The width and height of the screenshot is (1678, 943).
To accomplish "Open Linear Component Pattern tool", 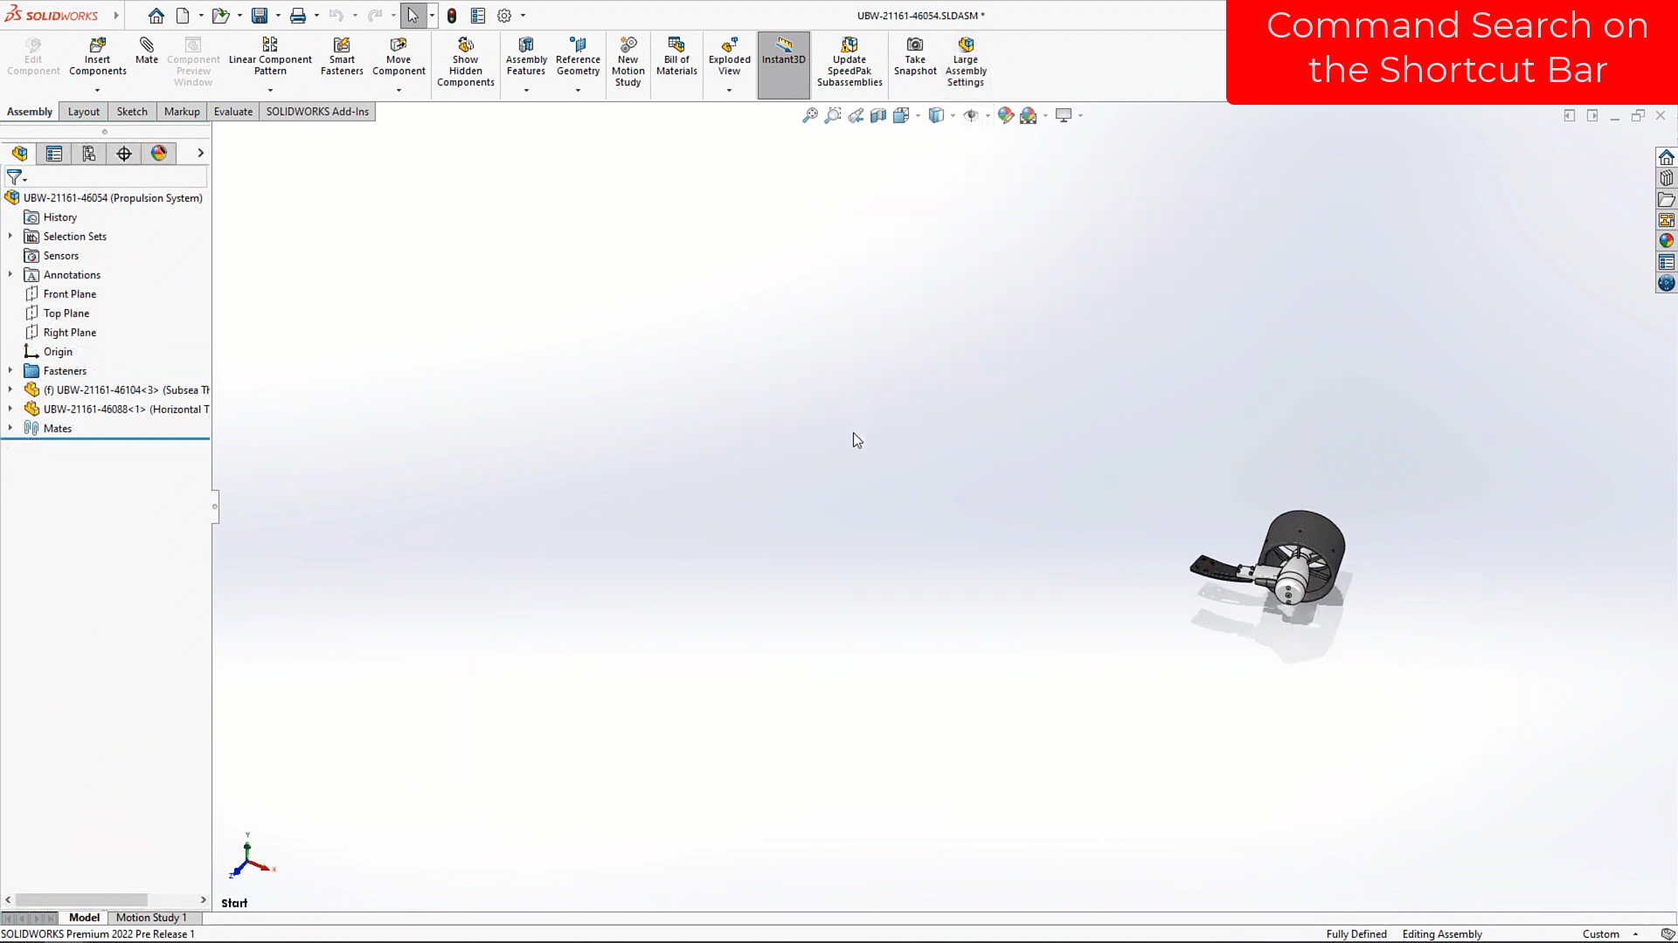I will (270, 56).
